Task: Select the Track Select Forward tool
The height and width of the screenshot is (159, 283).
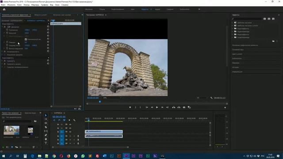Action: tap(46, 119)
